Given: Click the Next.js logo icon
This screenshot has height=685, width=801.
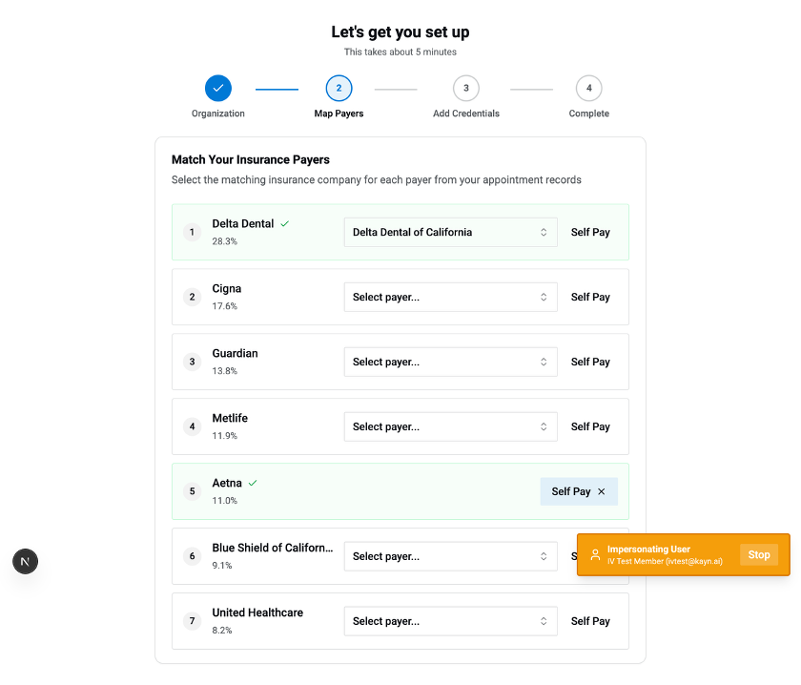Looking at the screenshot, I should click(25, 561).
